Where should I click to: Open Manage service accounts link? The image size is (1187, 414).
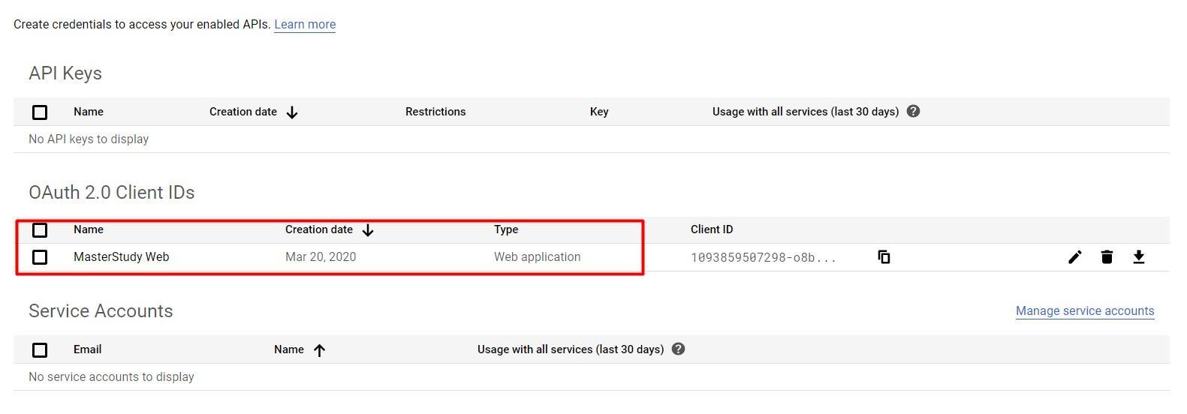1084,311
